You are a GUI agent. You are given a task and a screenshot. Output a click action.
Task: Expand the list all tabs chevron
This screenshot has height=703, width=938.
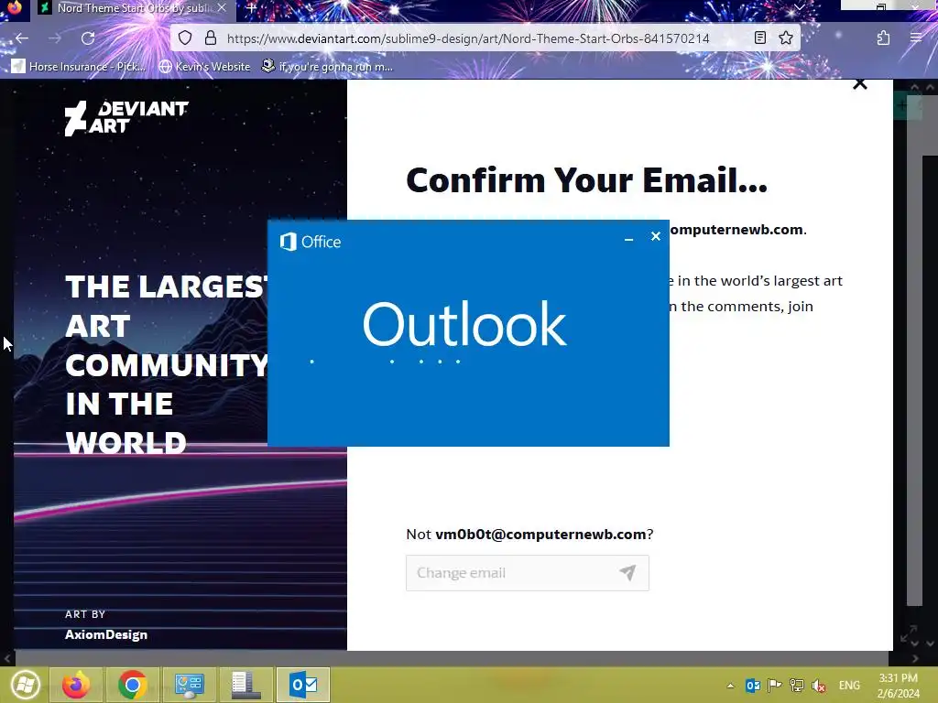(x=799, y=7)
